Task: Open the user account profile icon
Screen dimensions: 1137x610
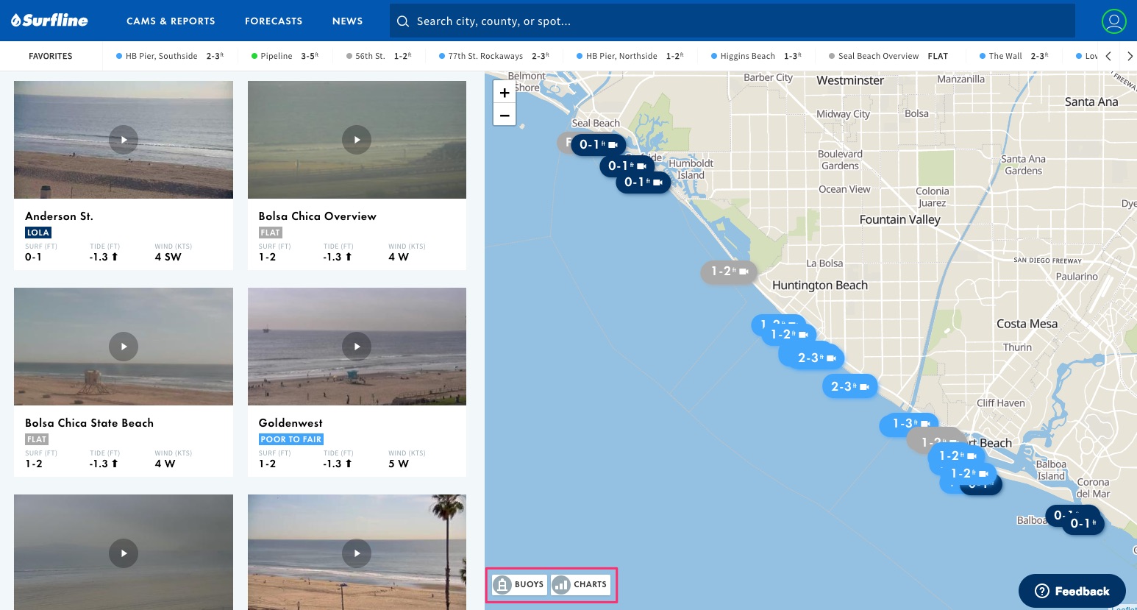Action: click(1113, 21)
